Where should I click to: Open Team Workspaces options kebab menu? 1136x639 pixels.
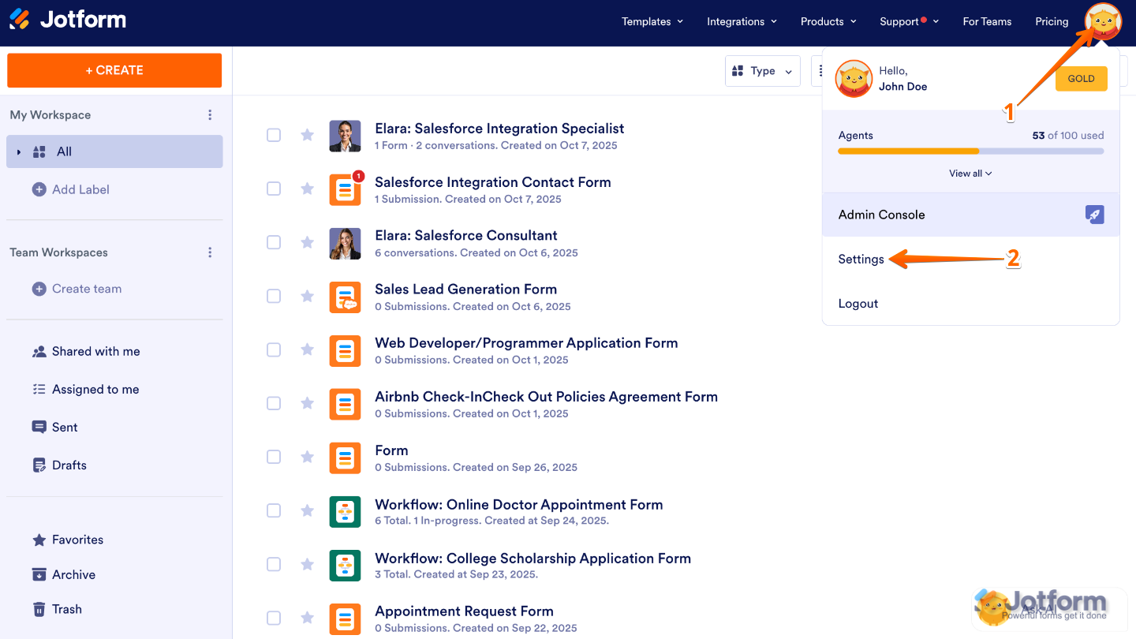click(x=210, y=252)
